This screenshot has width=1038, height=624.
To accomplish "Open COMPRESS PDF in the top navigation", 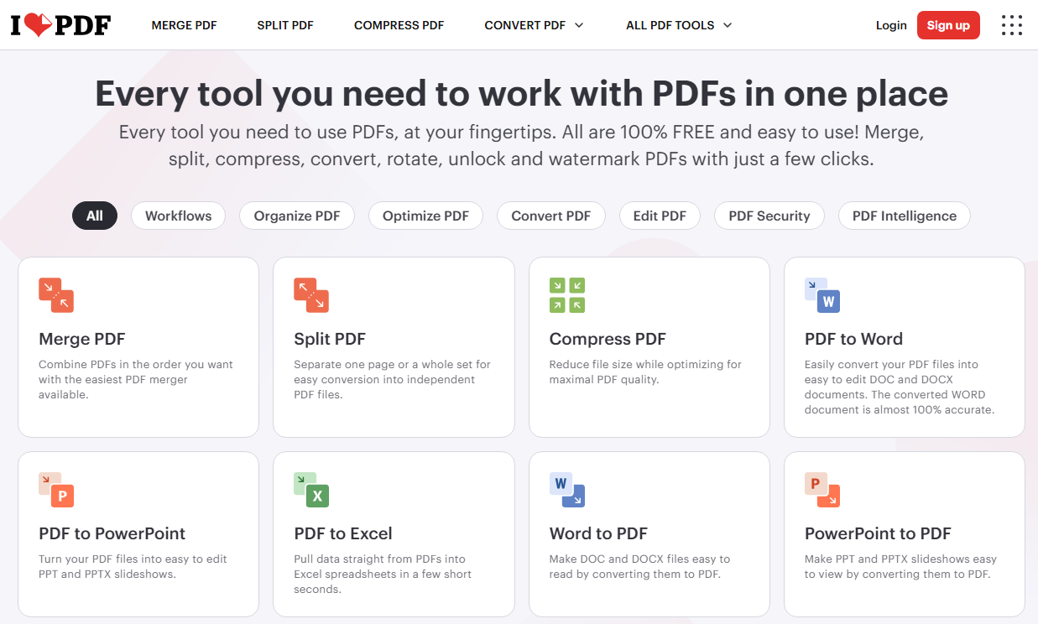I will click(x=399, y=25).
